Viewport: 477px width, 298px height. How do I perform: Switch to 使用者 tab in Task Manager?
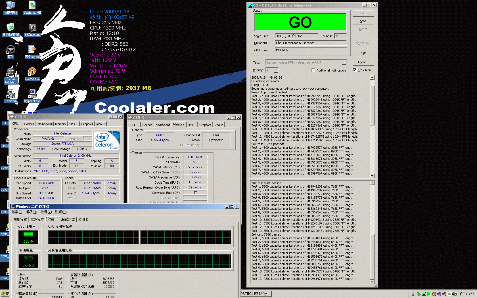(83, 219)
